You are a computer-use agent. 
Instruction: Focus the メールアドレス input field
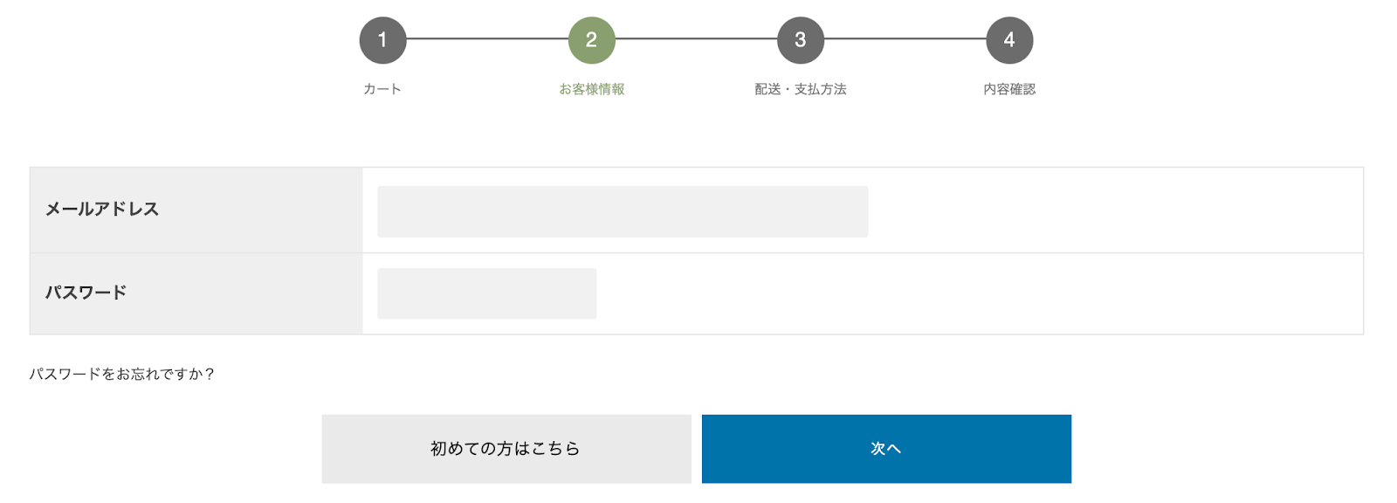pos(623,211)
